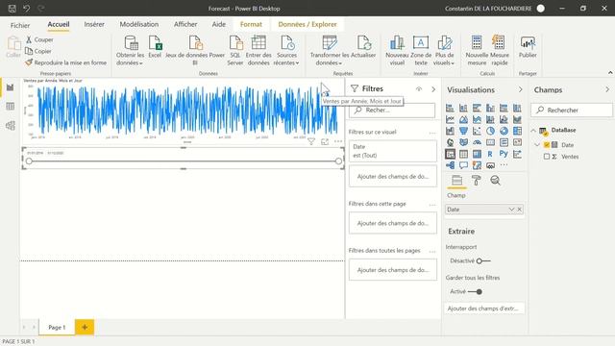This screenshot has height=346, width=615.
Task: Switch to the Insérer ribbon tab
Action: [94, 24]
